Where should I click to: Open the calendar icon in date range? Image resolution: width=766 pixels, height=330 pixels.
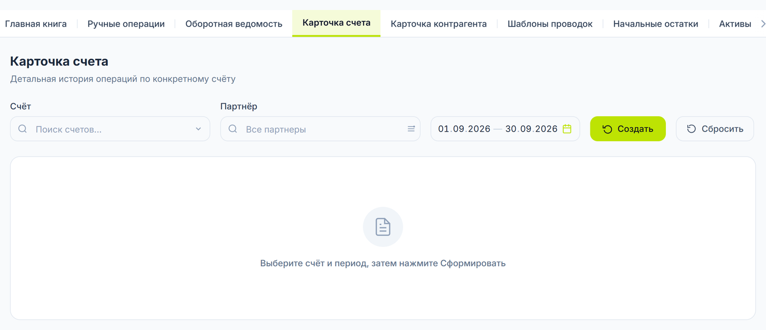(567, 129)
